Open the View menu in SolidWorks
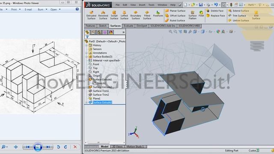Image resolution: width=274 pixels, height=154 pixels. pyautogui.click(x=133, y=5)
